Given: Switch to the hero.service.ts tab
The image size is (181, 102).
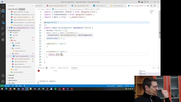Looking at the screenshot, I should click(x=117, y=6).
